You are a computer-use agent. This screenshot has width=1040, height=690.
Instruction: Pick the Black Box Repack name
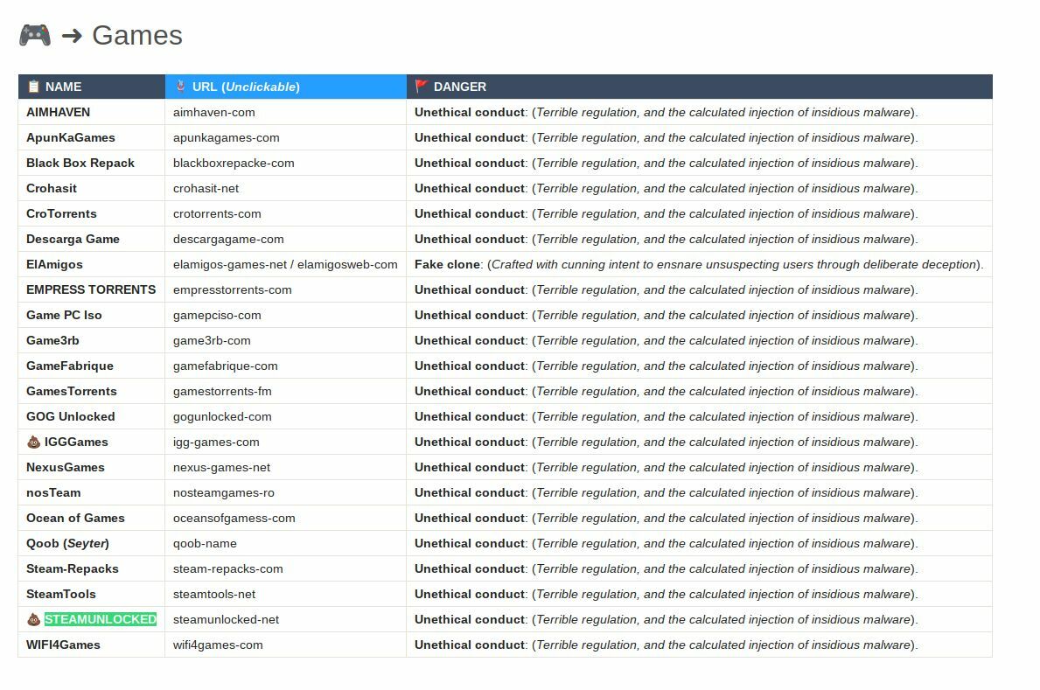[80, 164]
